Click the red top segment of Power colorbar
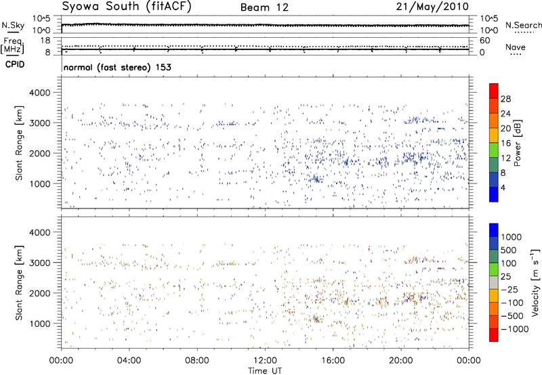 tap(494, 91)
